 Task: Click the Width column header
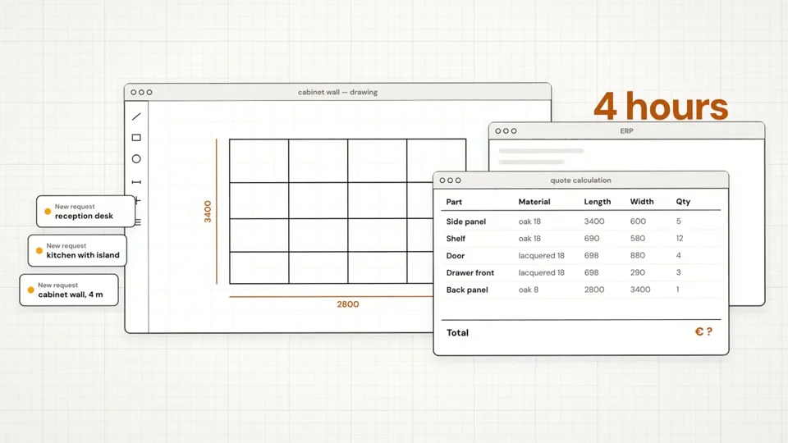coord(642,202)
